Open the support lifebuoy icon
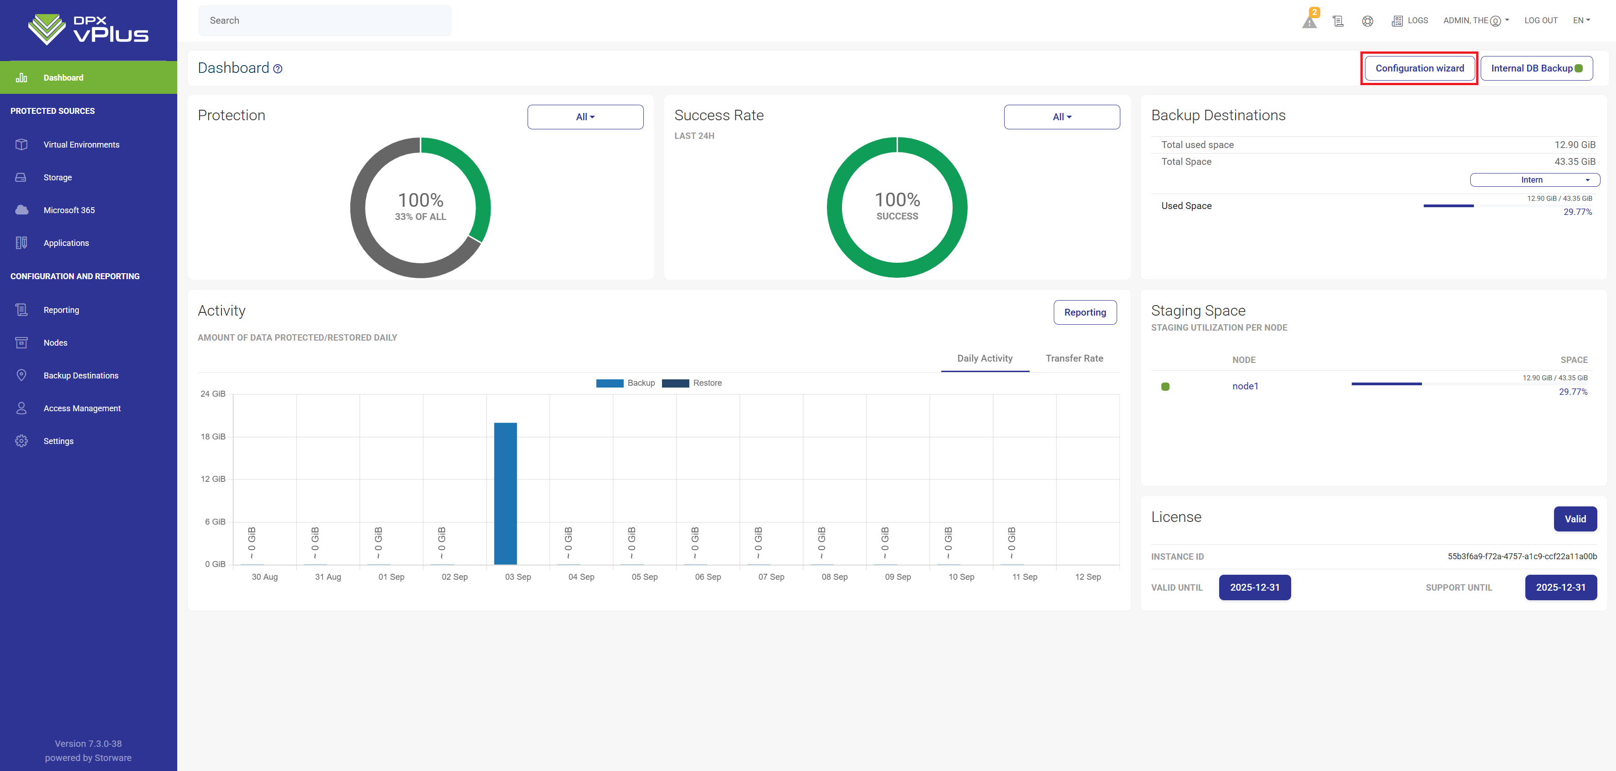The height and width of the screenshot is (771, 1616). click(1368, 20)
